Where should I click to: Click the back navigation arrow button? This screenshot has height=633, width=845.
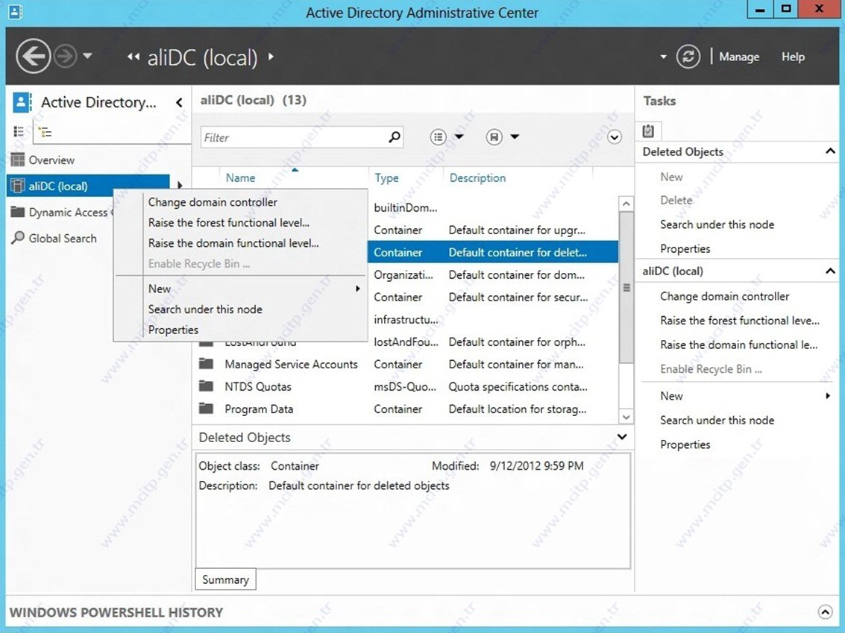[33, 56]
